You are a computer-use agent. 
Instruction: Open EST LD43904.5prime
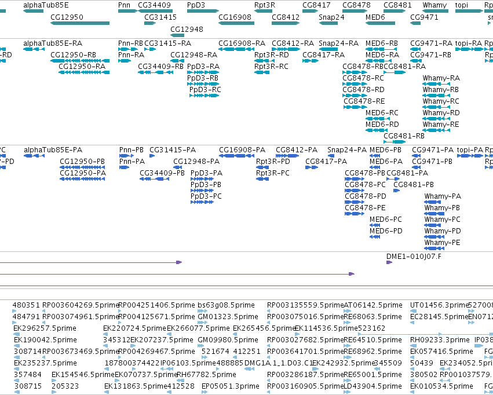click(x=373, y=387)
